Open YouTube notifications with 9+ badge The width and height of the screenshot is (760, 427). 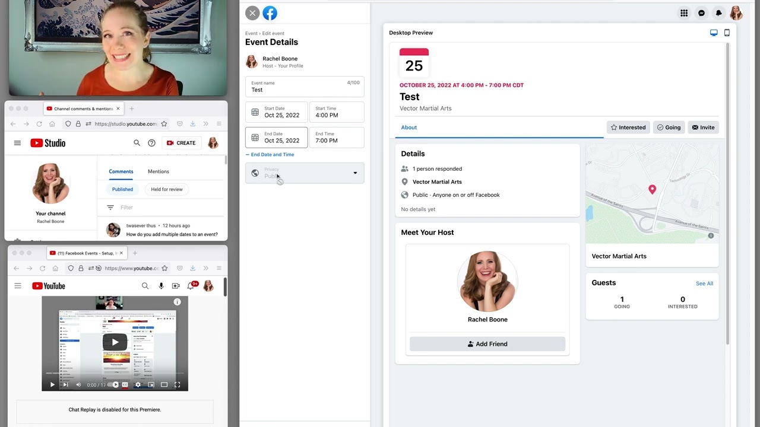click(x=191, y=286)
